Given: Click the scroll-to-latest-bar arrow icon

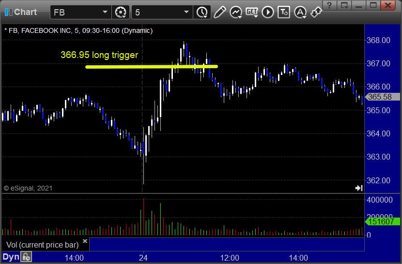Looking at the screenshot, I should point(359,188).
